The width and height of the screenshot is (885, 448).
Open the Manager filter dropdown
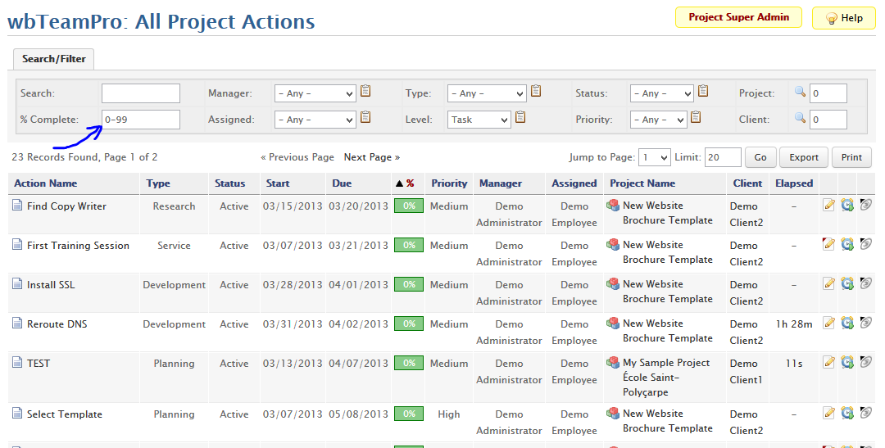click(x=315, y=93)
